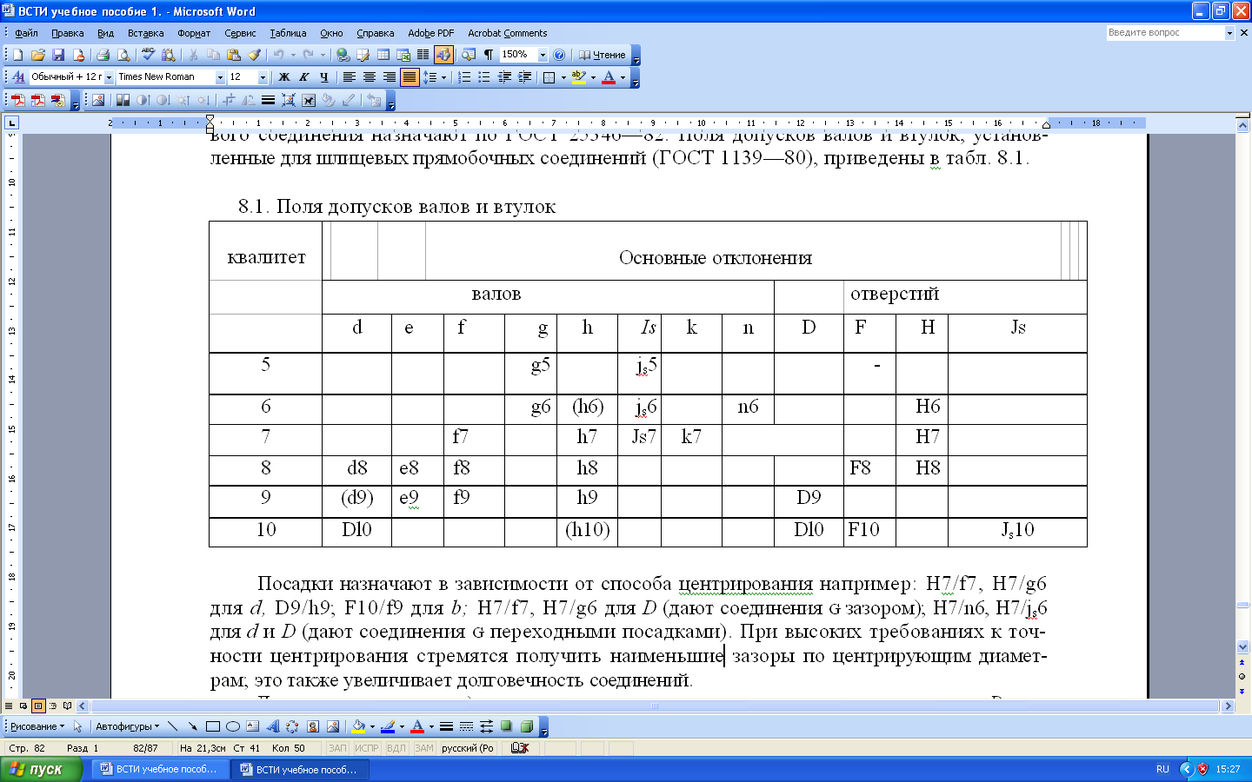Viewport: 1252px width, 782px height.
Task: Apply red font color on Formatting toolbar
Action: click(x=609, y=77)
